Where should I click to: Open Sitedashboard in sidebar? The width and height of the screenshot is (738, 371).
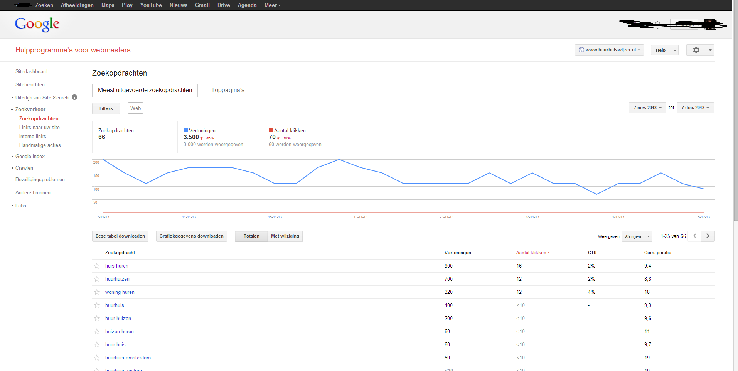pyautogui.click(x=31, y=72)
